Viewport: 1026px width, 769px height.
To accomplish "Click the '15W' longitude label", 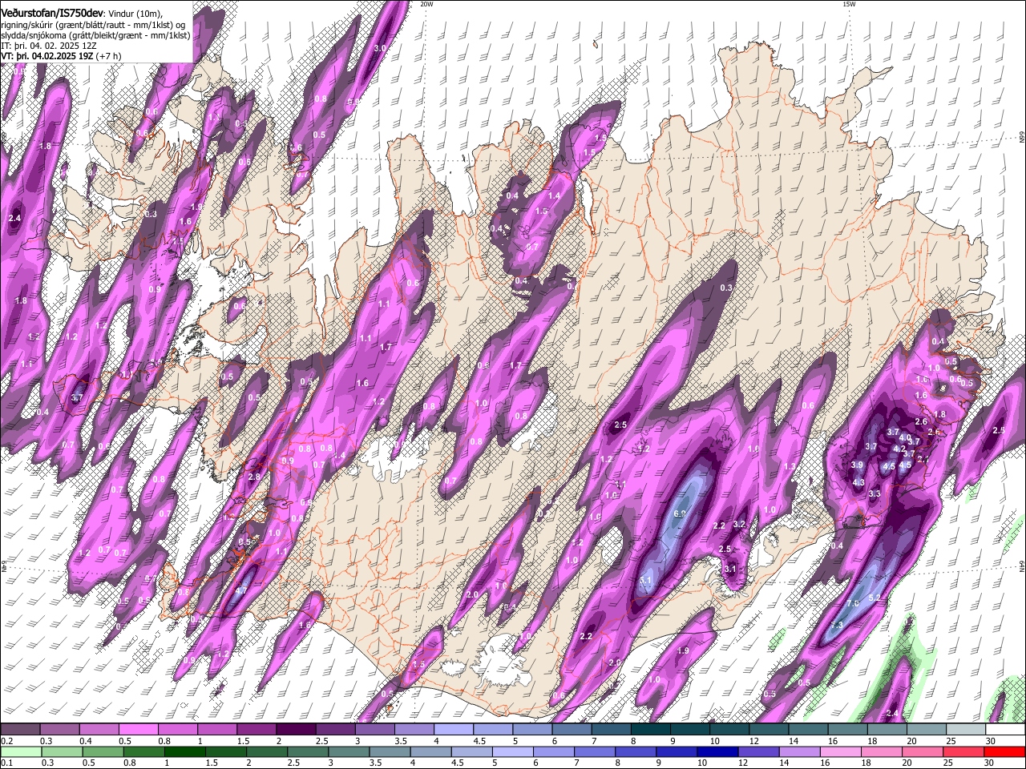I will coord(849,4).
